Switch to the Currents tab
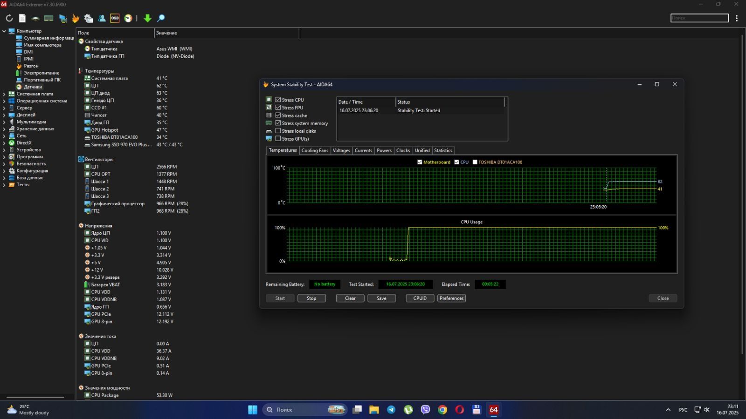 coord(363,150)
